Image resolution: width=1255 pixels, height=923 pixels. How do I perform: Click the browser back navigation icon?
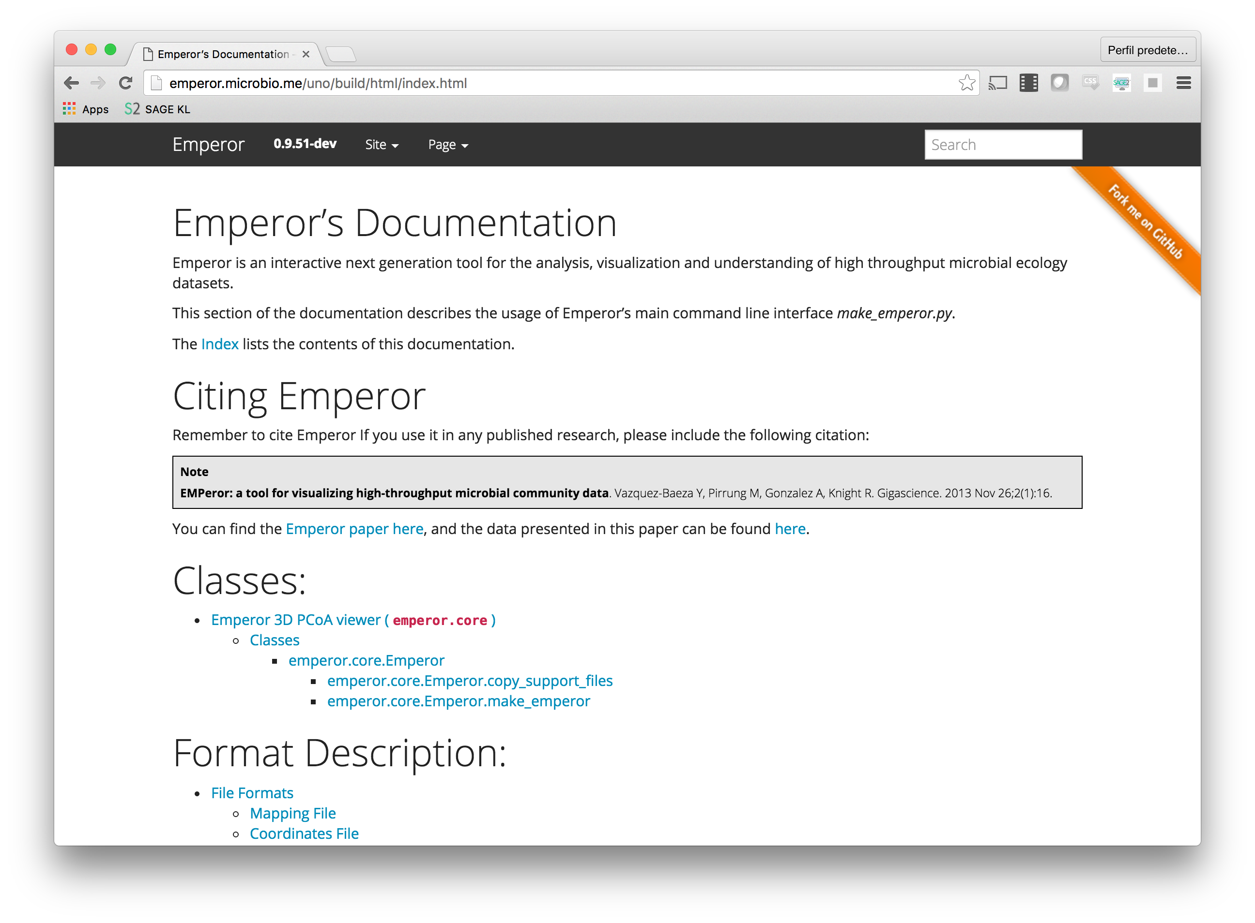(x=72, y=83)
